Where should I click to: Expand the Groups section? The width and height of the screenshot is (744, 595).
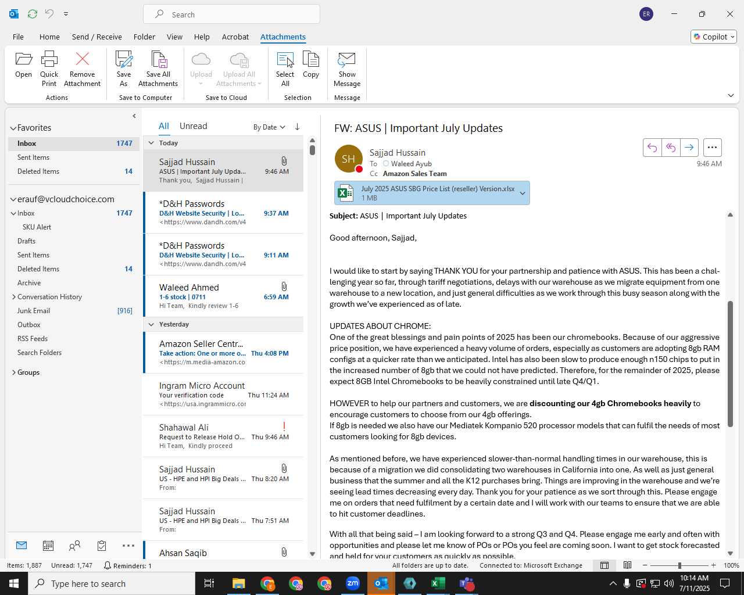point(14,372)
